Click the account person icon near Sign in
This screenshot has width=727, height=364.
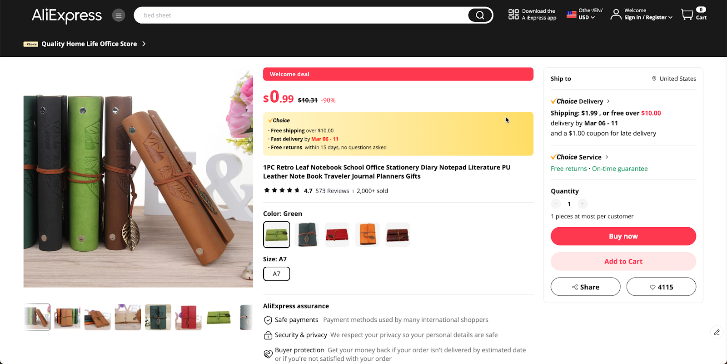click(x=616, y=14)
